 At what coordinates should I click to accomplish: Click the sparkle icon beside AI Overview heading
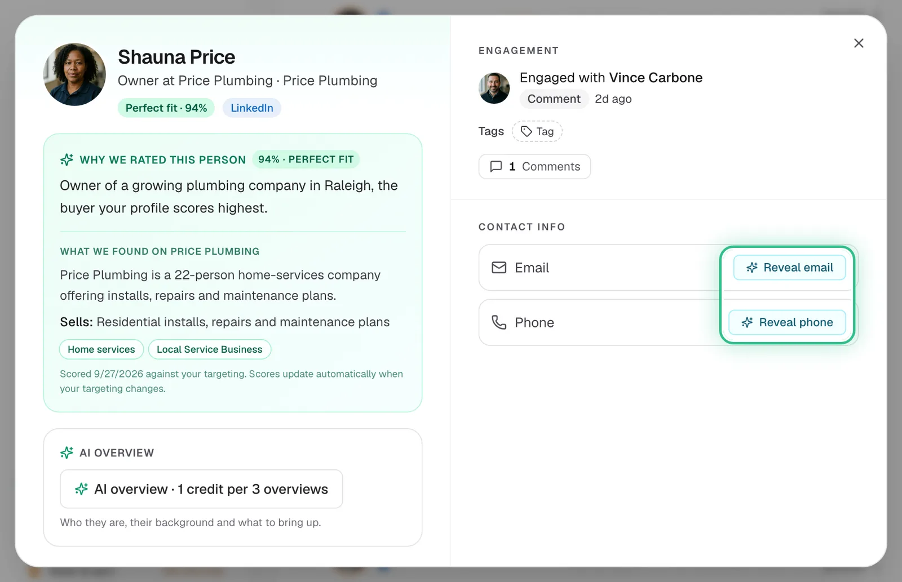coord(67,452)
